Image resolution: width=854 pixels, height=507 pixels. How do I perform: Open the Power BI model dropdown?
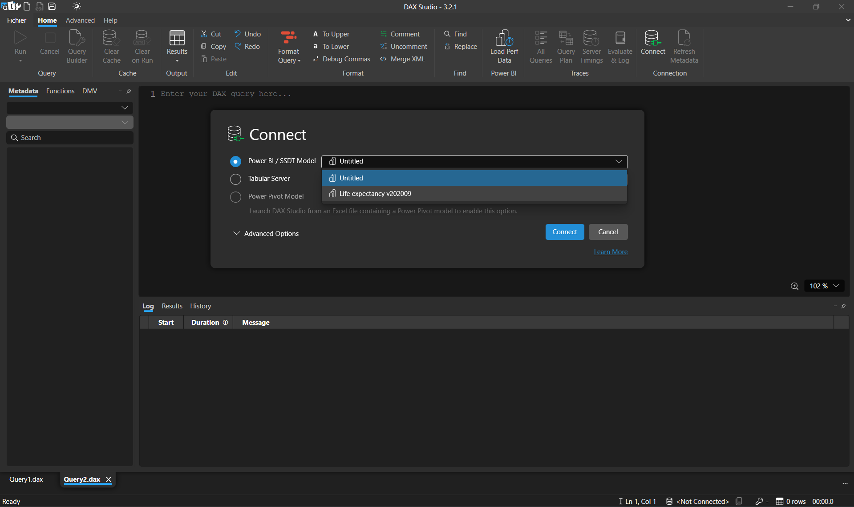[x=474, y=161]
